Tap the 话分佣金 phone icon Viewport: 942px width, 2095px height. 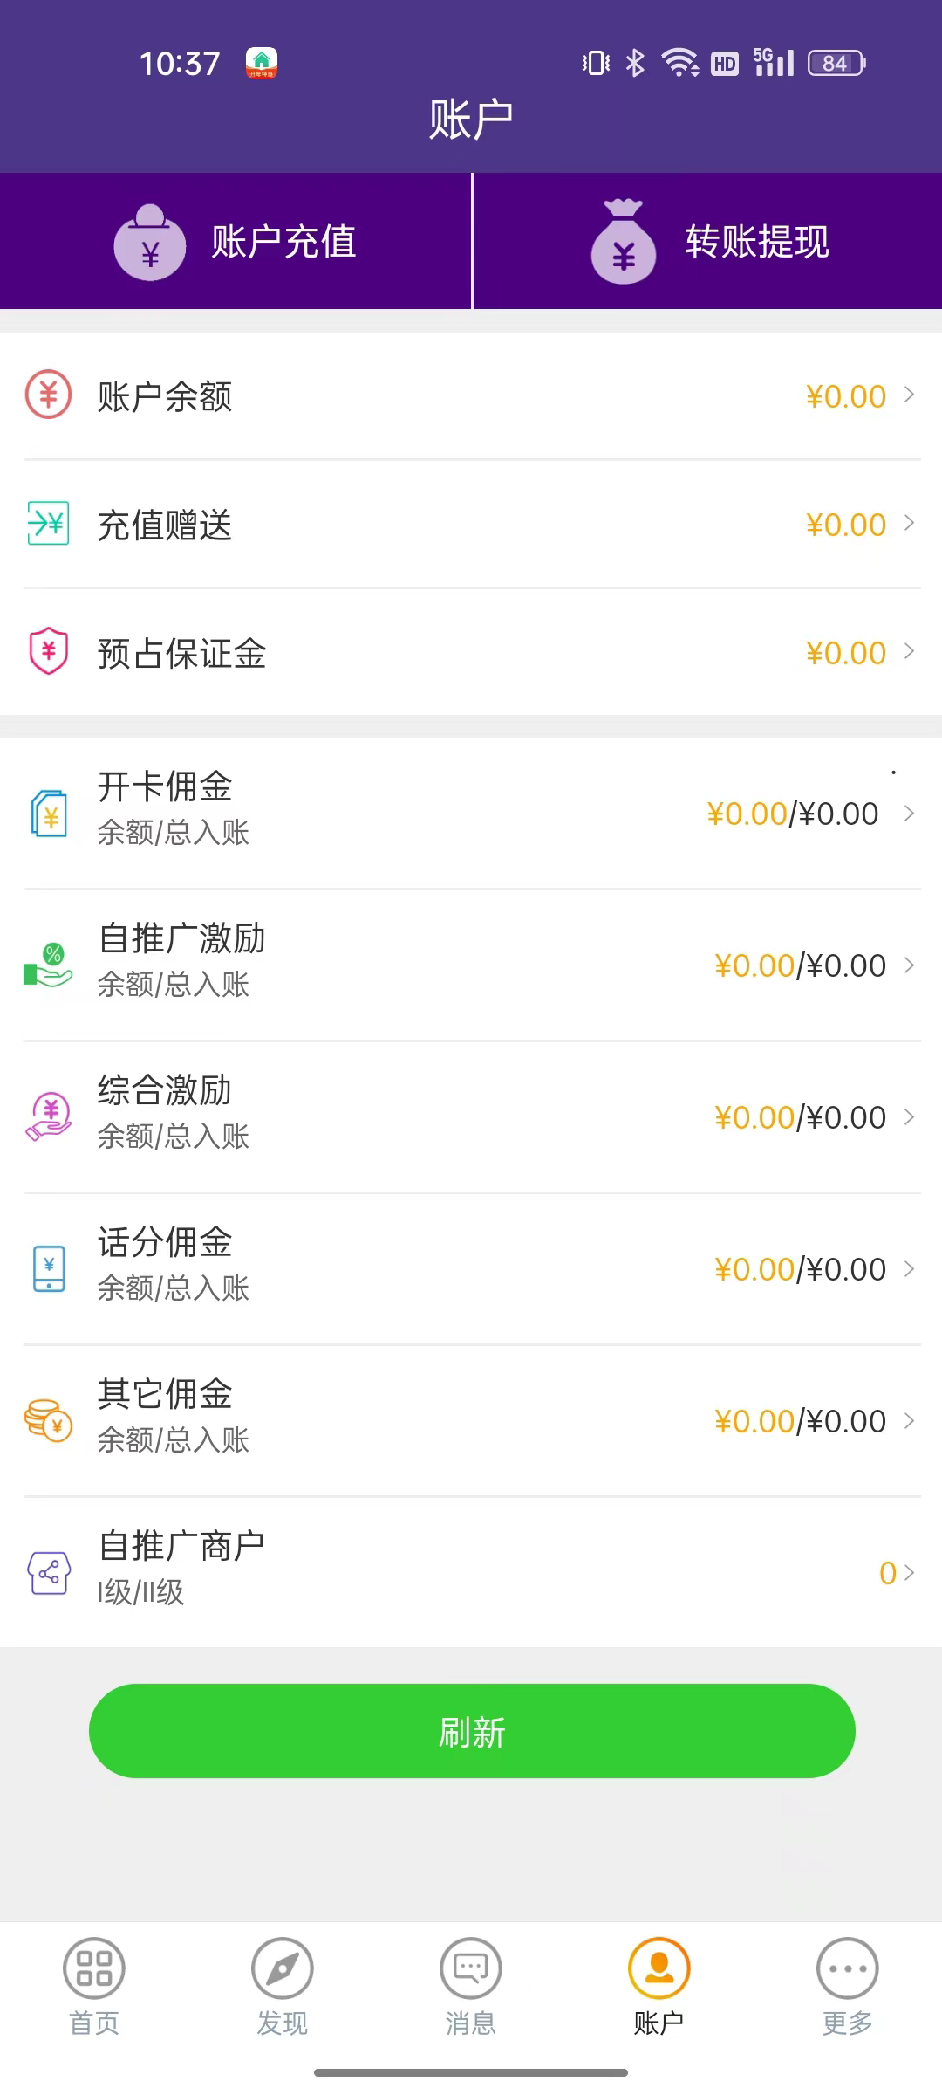point(49,1268)
